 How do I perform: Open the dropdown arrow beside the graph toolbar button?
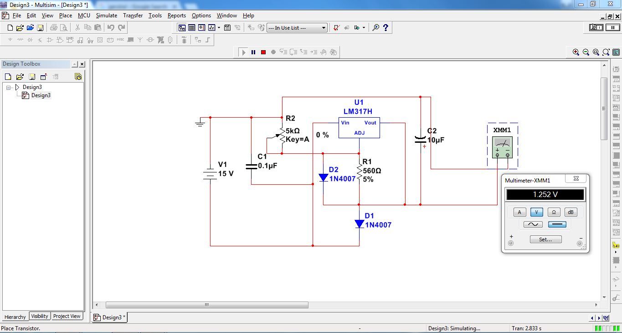point(219,27)
